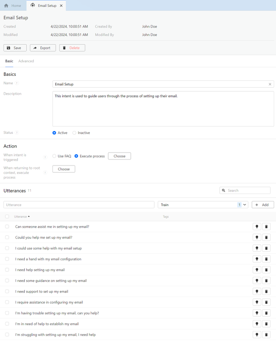Viewport: 276px width, 342px height.
Task: Click "I require assistance in configuring my email" text
Action: click(49, 302)
